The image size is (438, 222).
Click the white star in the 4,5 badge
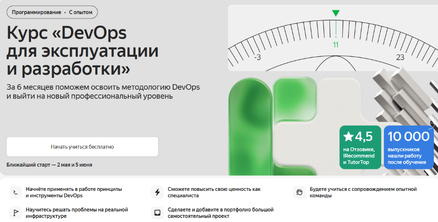(349, 136)
